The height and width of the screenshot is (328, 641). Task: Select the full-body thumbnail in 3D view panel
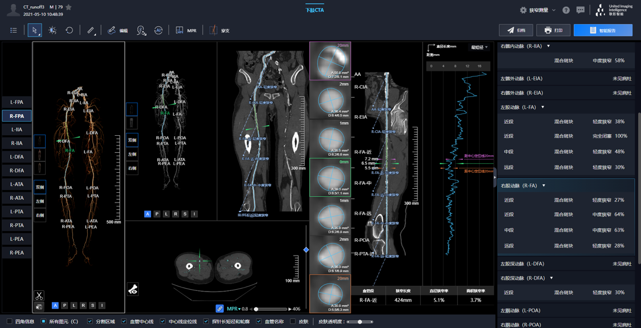(40, 142)
